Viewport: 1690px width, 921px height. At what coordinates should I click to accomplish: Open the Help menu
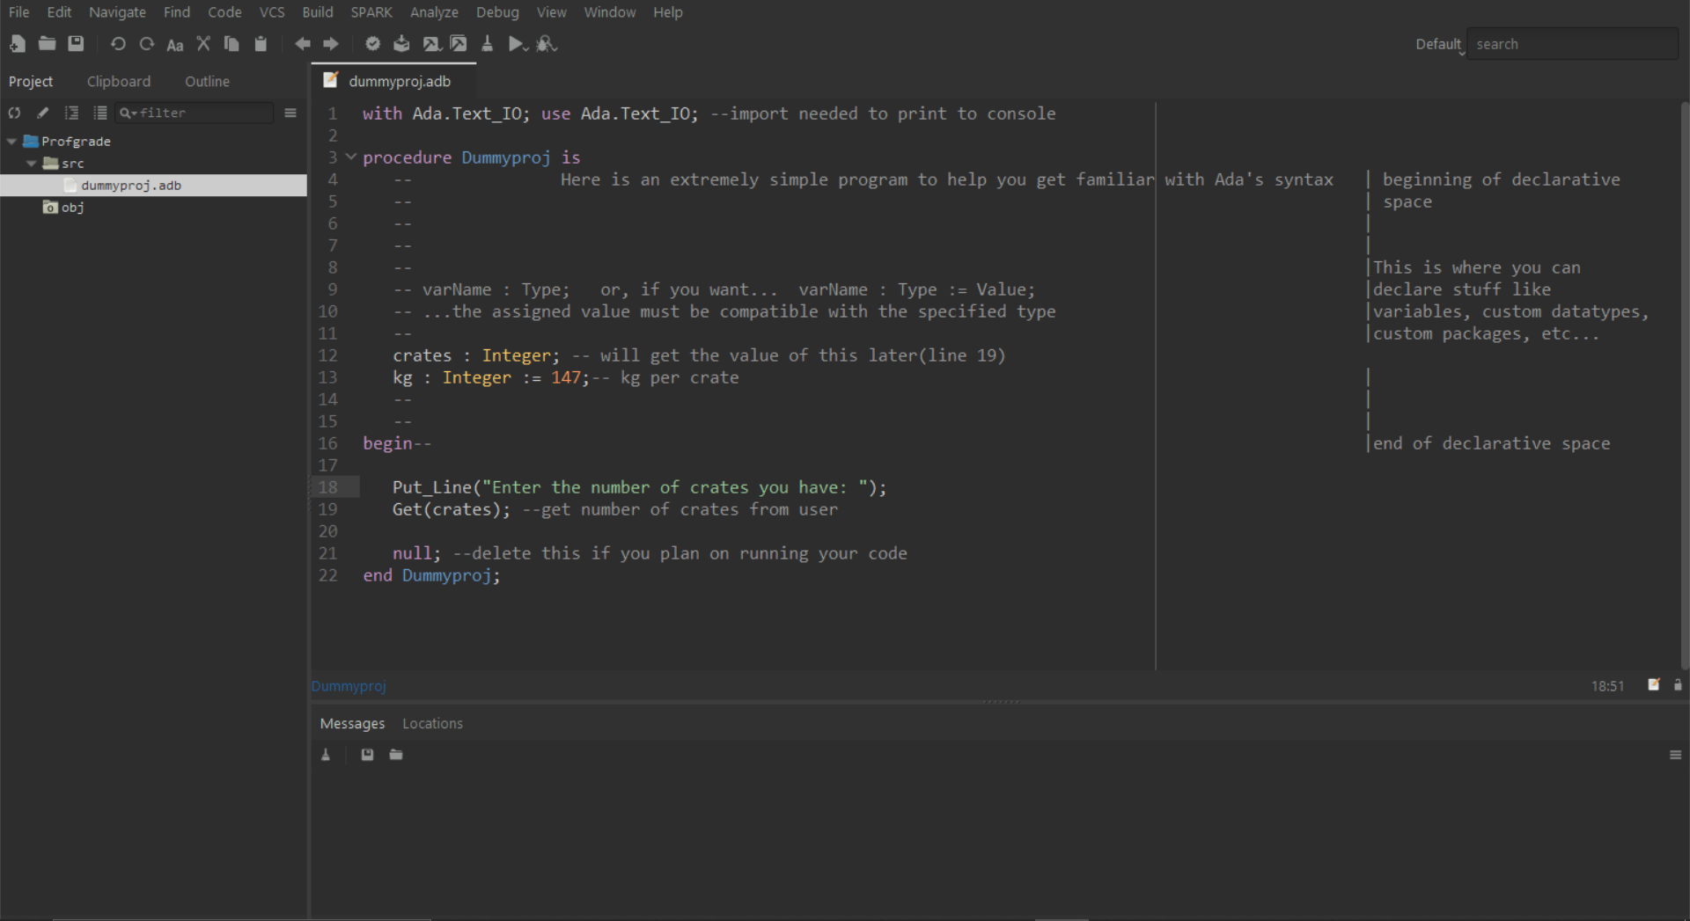[x=668, y=12]
